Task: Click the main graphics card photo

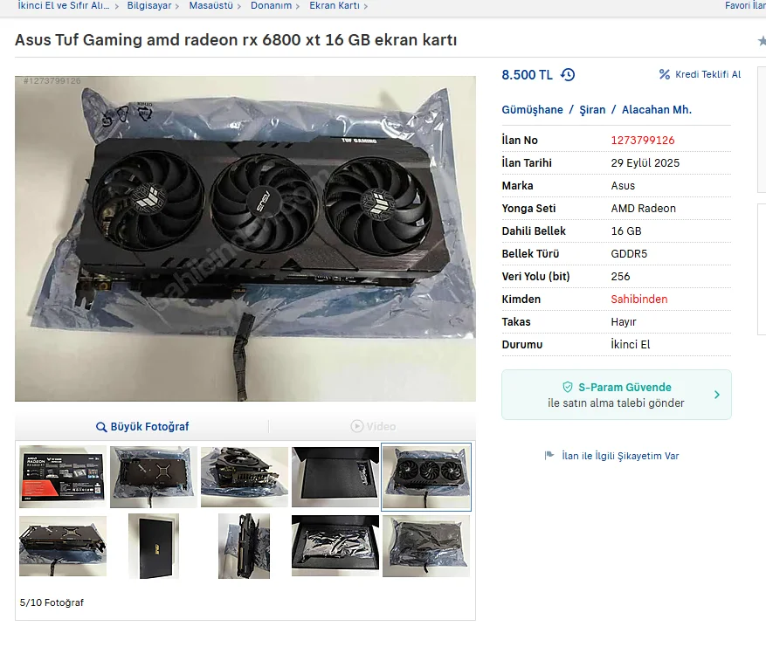Action: point(245,238)
